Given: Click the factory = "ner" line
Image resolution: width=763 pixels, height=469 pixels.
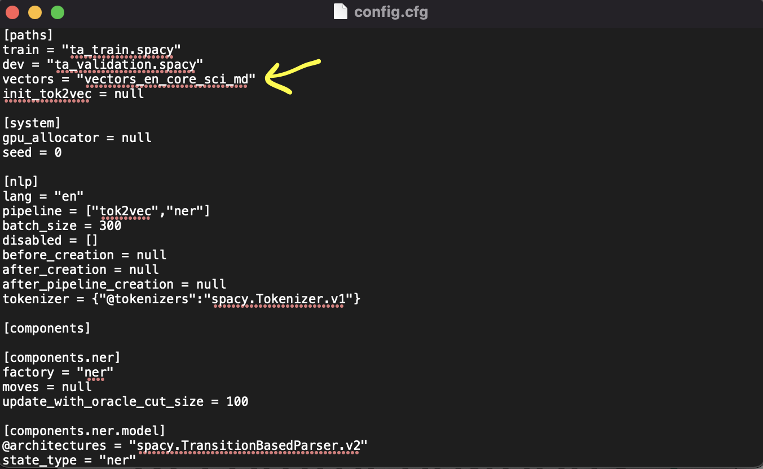Looking at the screenshot, I should click(x=59, y=373).
